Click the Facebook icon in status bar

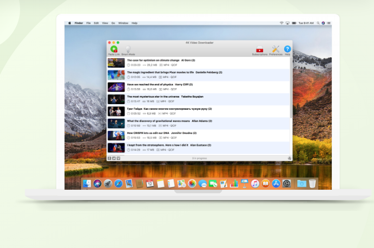pyautogui.click(x=109, y=158)
